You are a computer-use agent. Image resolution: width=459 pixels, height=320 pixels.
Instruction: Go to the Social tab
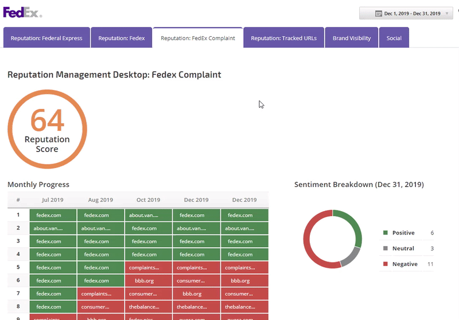(x=394, y=38)
